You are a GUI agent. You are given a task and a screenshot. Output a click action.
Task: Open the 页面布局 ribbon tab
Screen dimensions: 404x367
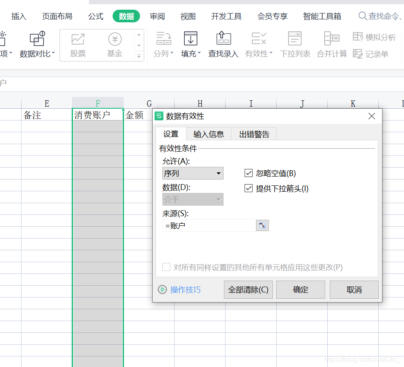(x=57, y=16)
